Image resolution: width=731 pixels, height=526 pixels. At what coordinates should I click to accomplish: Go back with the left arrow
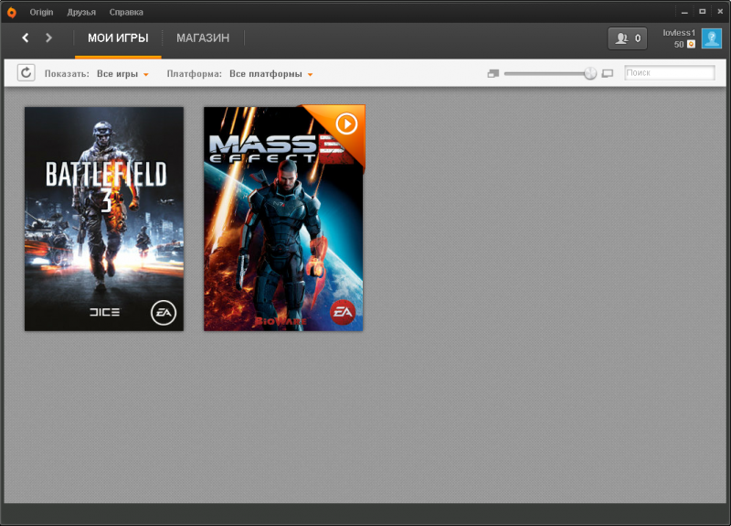click(26, 38)
